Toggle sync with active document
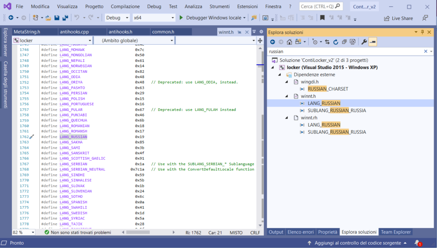 [x=327, y=42]
